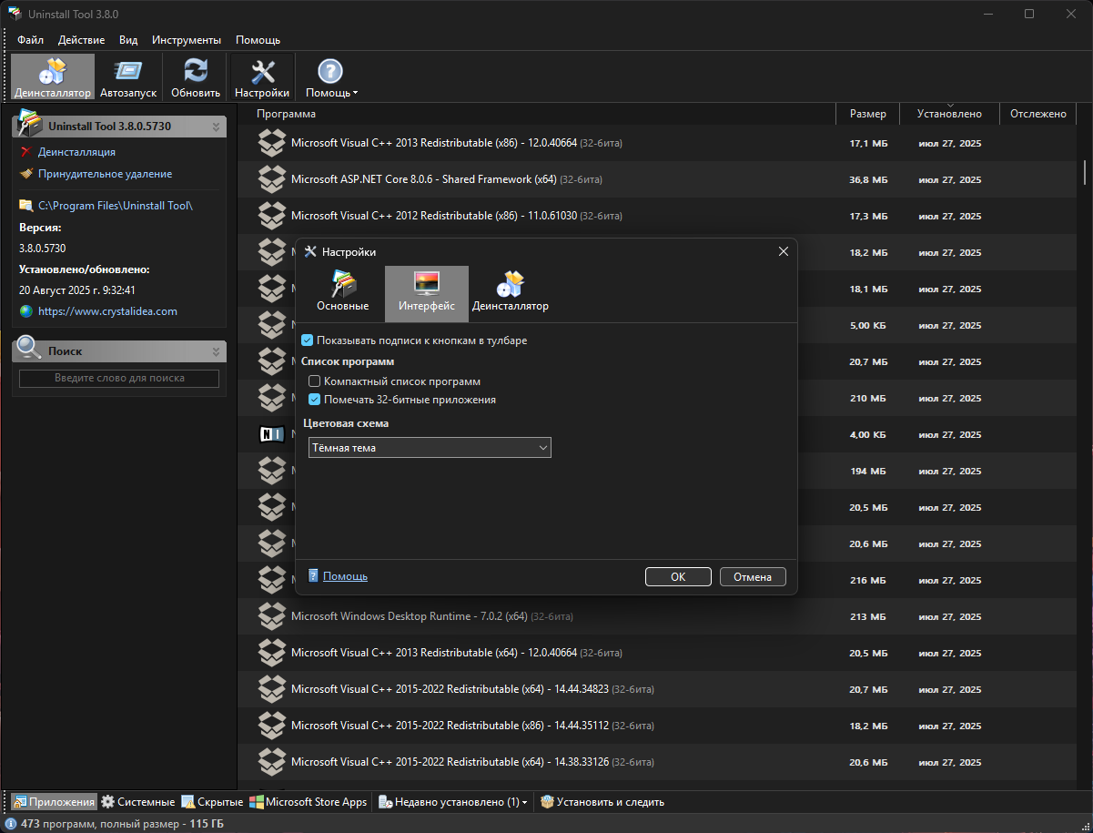This screenshot has width=1093, height=833.
Task: Click the Деинсталляция link in sidebar
Action: pos(76,152)
